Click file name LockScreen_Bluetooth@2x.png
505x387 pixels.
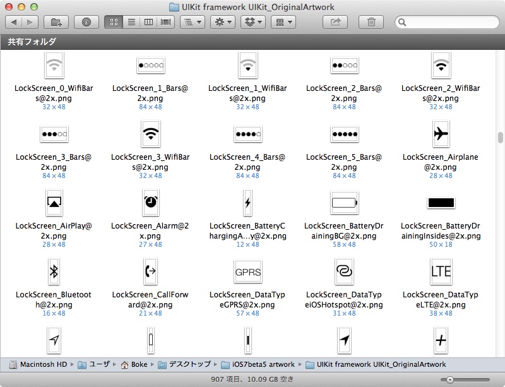(x=54, y=300)
